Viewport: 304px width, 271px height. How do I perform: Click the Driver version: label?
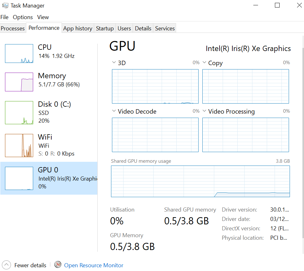tap(240, 209)
